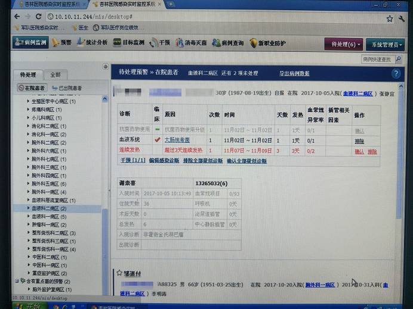Switch to the 待处理 tab

pos(28,75)
